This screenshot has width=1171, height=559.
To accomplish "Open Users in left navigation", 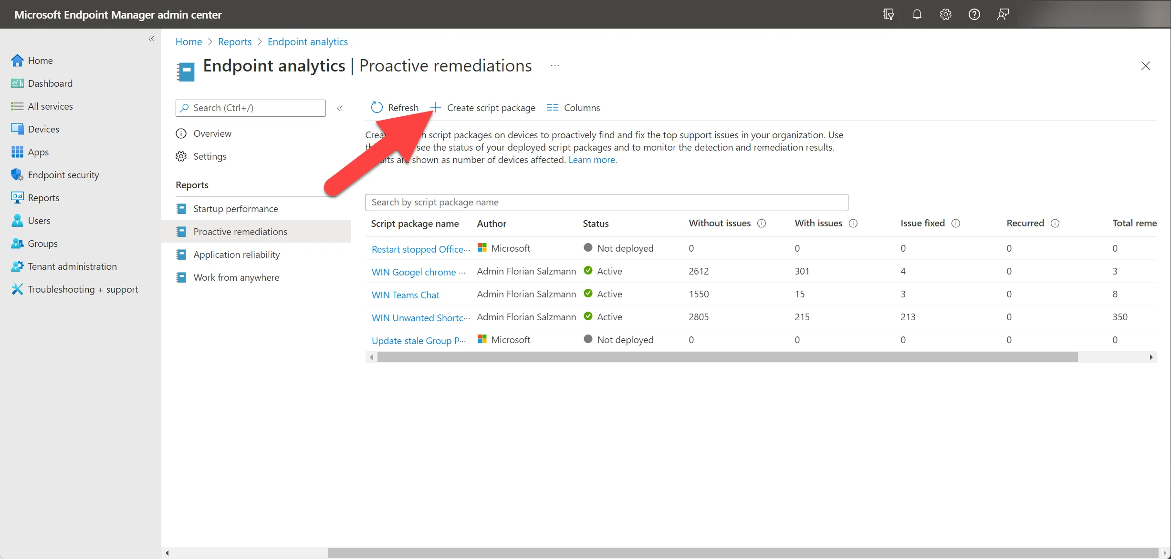I will (39, 221).
